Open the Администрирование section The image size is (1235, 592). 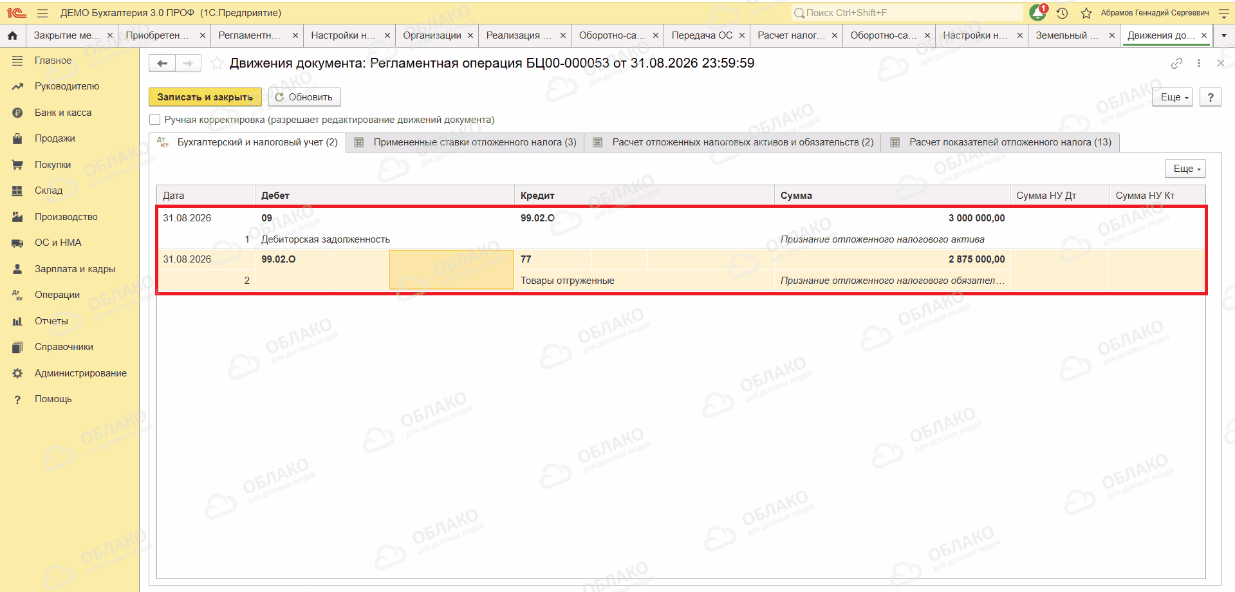pyautogui.click(x=80, y=373)
